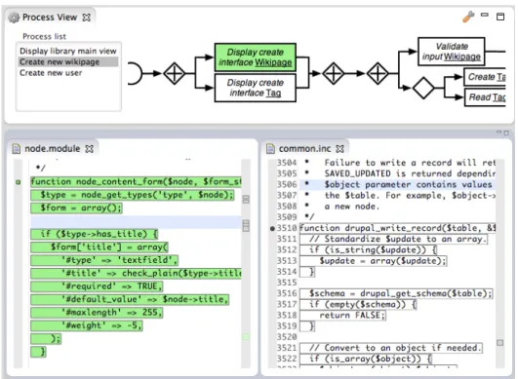Click line 3513 '$update = array($update);'
Image resolution: width=518 pixels, height=379 pixels.
tap(374, 261)
